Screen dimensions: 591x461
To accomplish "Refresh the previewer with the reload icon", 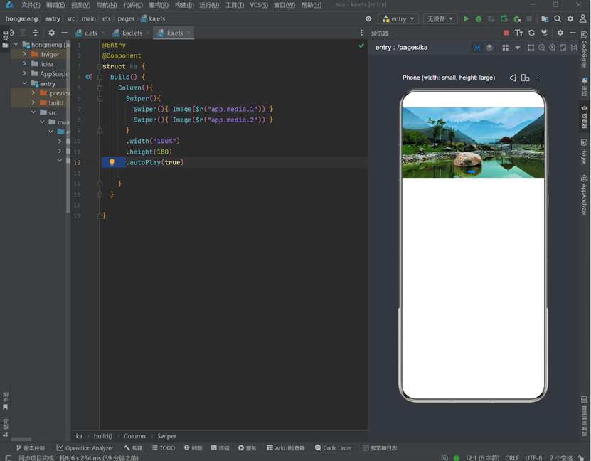I will click(531, 33).
